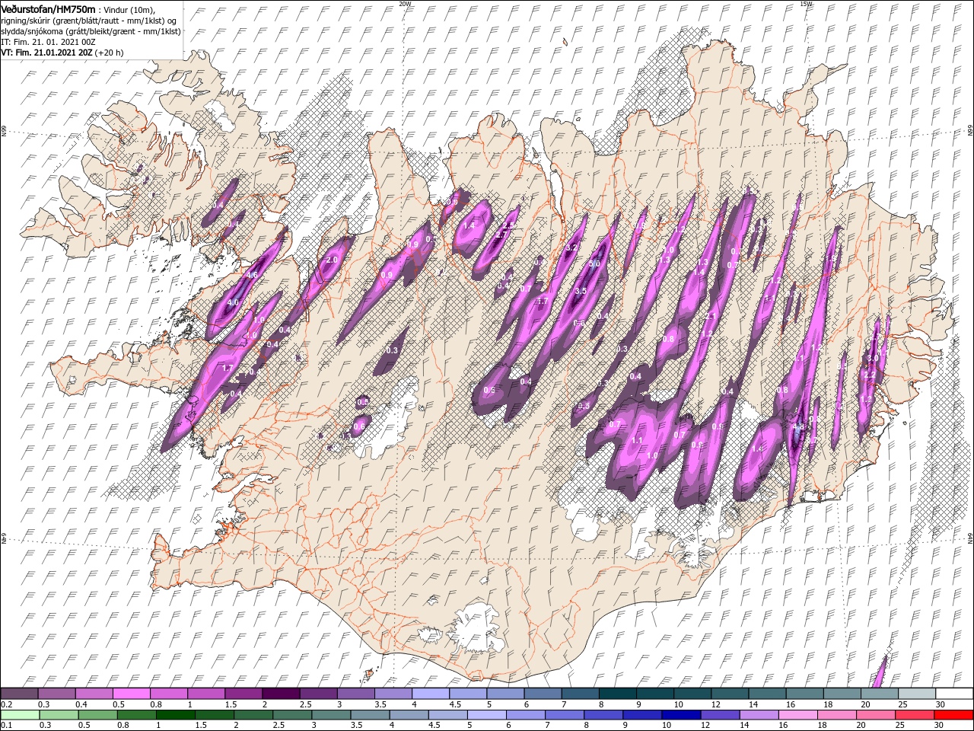
Task: Click the 3.5 precipitation value on map
Action: pyautogui.click(x=581, y=291)
